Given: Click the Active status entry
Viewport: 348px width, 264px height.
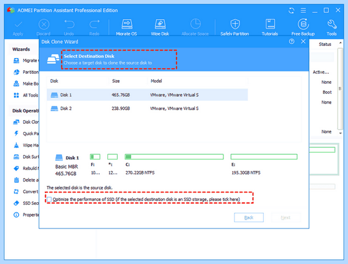Looking at the screenshot, I should 321,72.
